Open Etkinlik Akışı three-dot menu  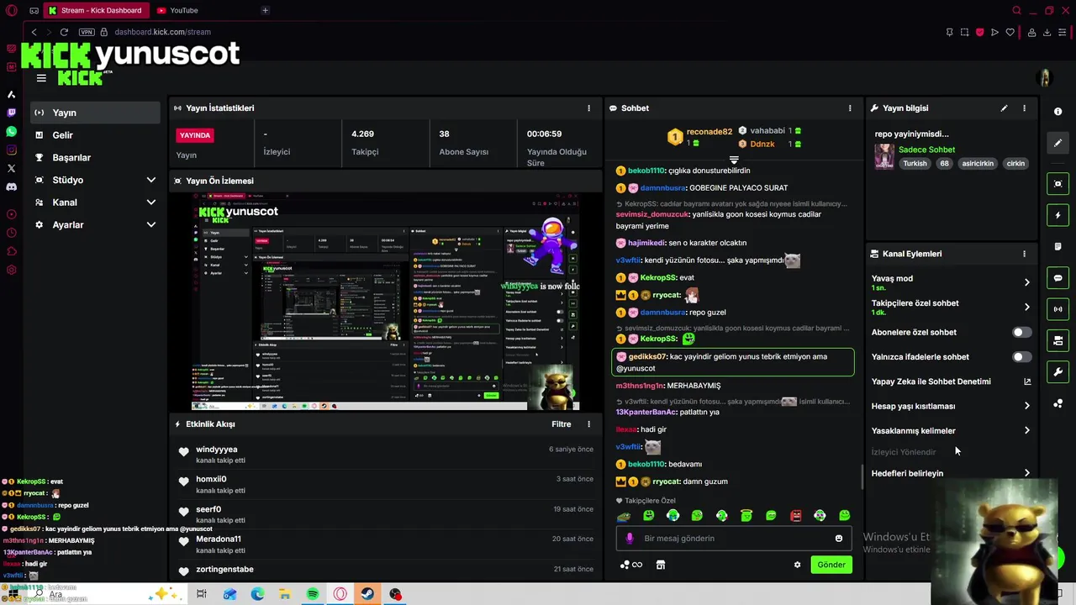(588, 424)
